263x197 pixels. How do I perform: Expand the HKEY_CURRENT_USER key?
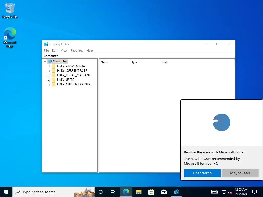(50, 71)
